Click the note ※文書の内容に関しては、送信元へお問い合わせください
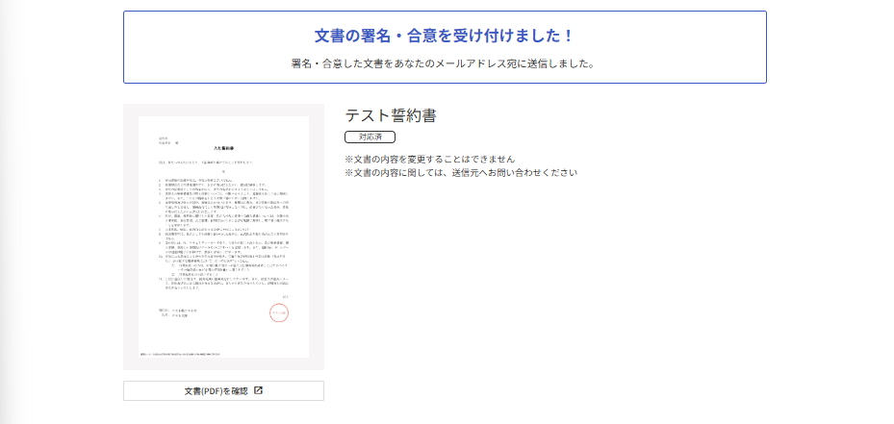This screenshot has width=894, height=424. click(461, 172)
